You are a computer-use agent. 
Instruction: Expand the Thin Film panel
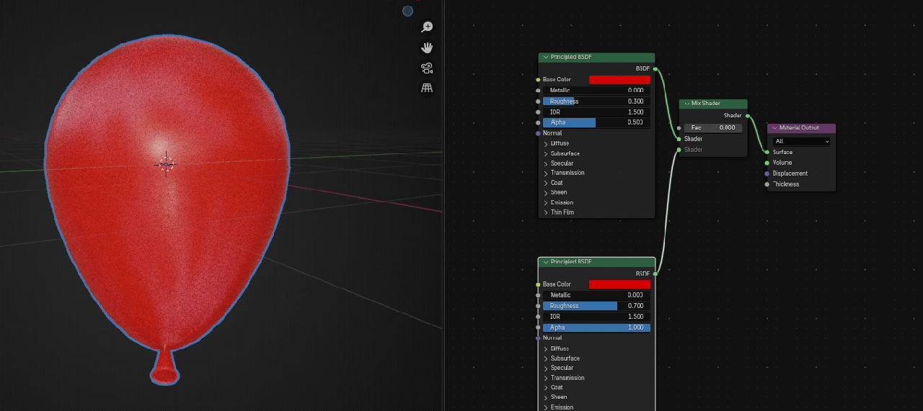[x=562, y=212]
